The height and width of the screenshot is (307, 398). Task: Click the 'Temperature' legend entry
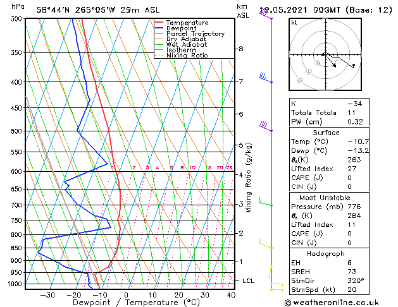187,23
